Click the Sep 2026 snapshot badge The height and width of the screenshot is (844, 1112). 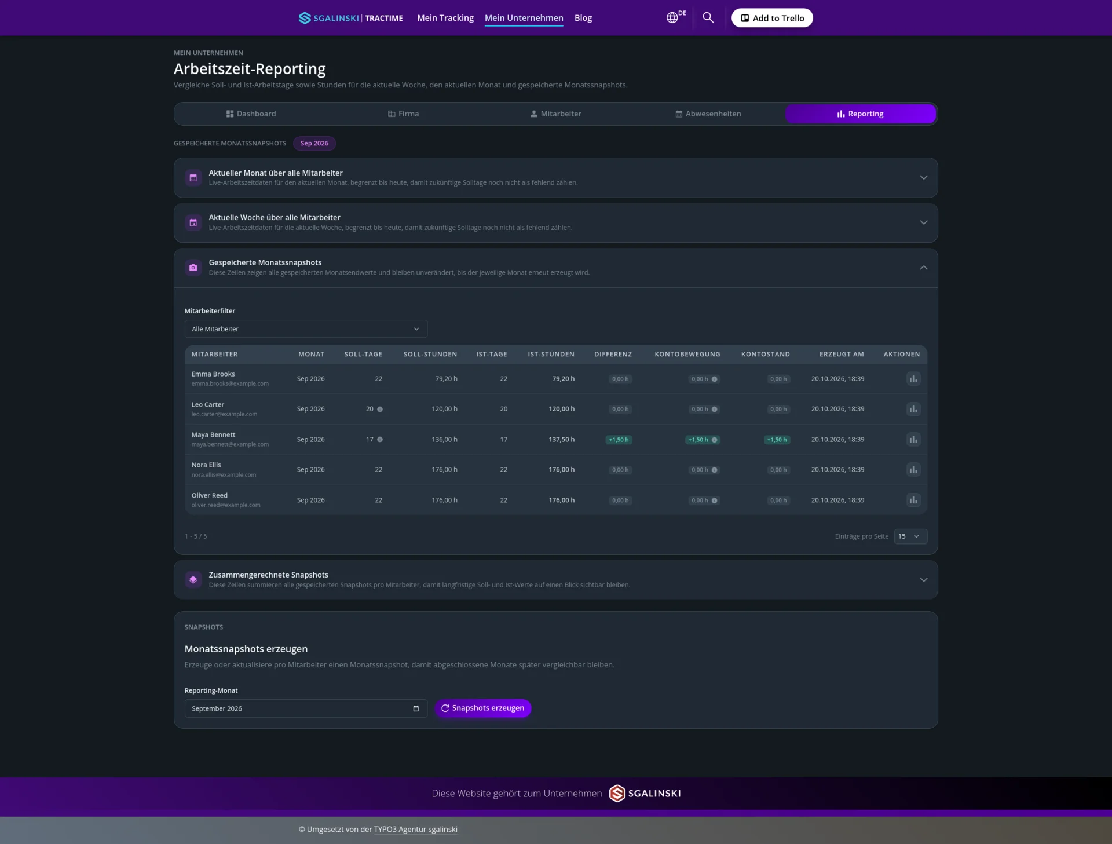tap(314, 143)
